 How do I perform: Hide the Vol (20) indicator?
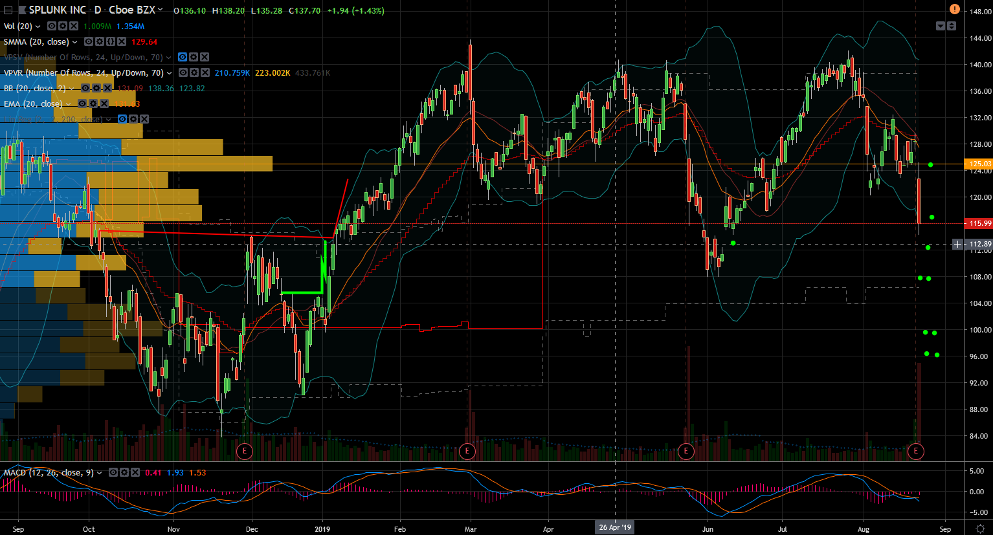[53, 26]
